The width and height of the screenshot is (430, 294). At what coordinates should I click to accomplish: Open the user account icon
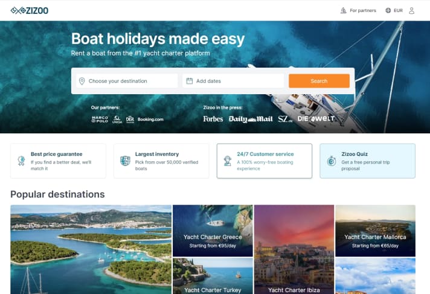coord(412,10)
